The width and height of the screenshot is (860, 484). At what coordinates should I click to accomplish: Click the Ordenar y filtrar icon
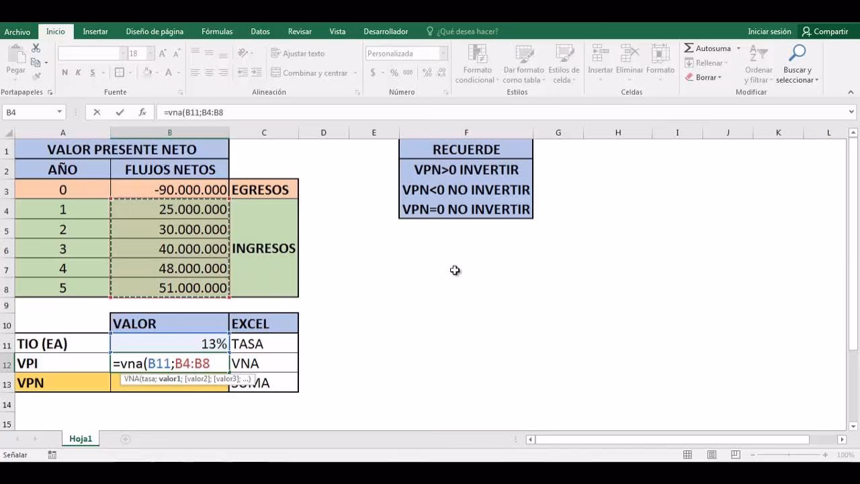(758, 64)
